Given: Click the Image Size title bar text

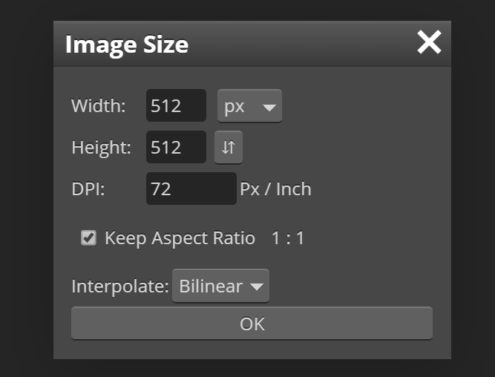Looking at the screenshot, I should click(x=127, y=45).
